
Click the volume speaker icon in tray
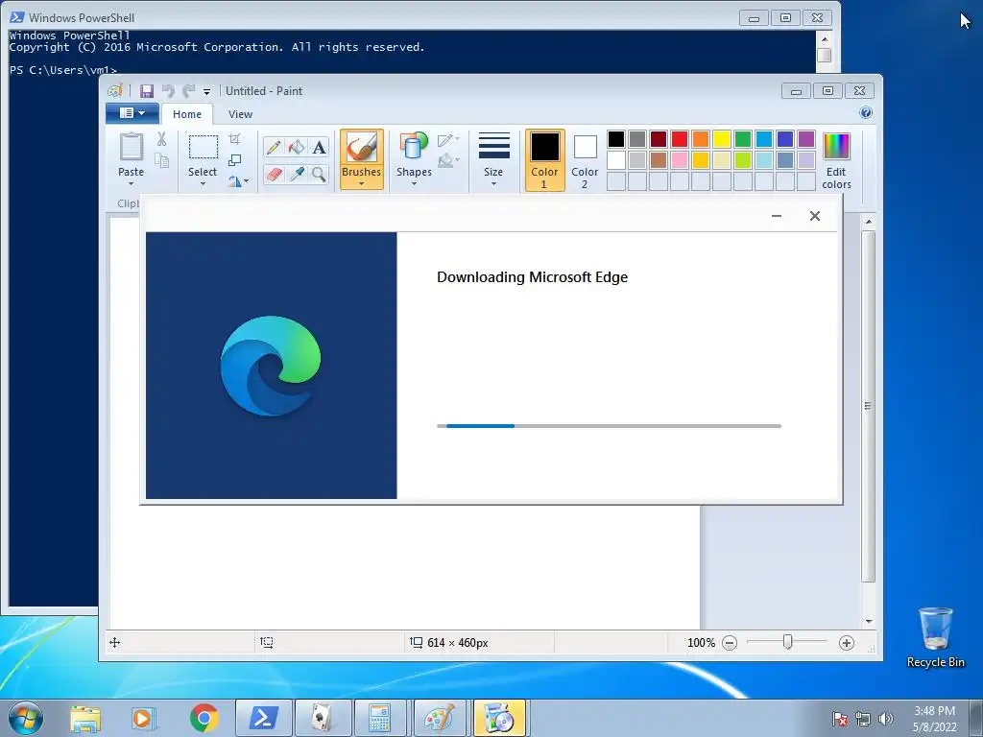point(886,719)
